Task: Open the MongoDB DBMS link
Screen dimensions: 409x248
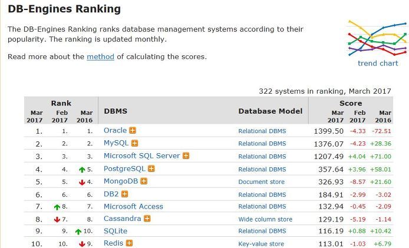Action: pyautogui.click(x=121, y=181)
